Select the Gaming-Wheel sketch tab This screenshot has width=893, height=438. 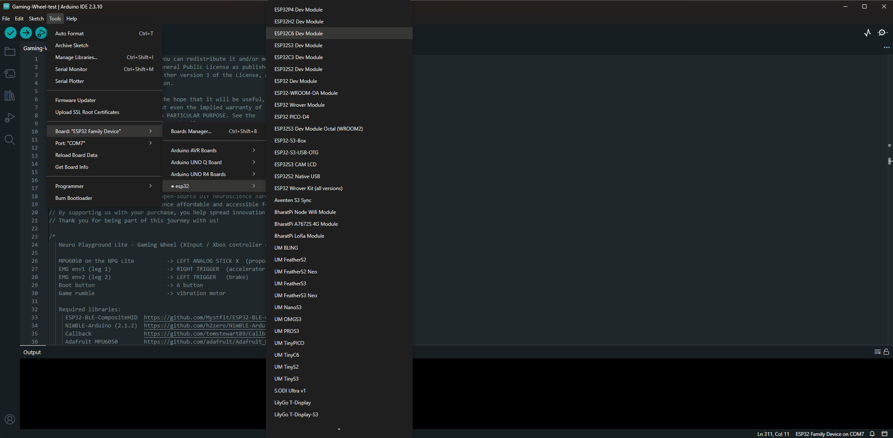tap(34, 48)
